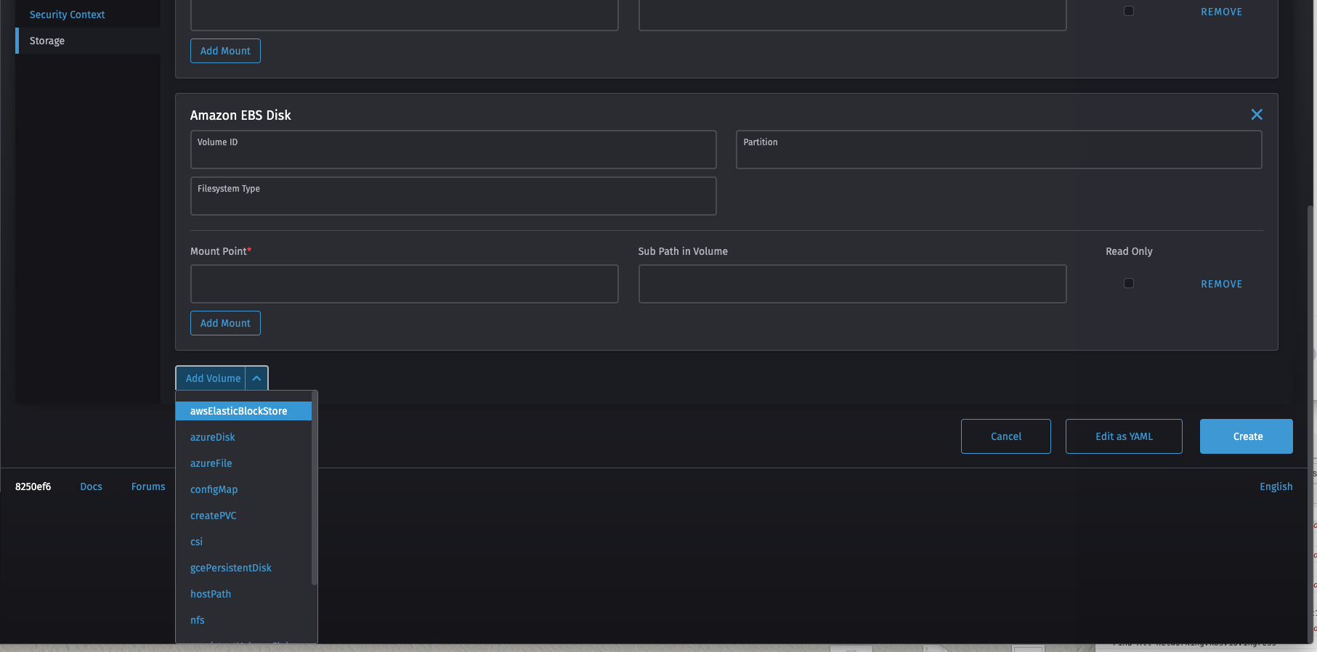The image size is (1317, 652).
Task: Open the English language selector
Action: click(x=1276, y=486)
